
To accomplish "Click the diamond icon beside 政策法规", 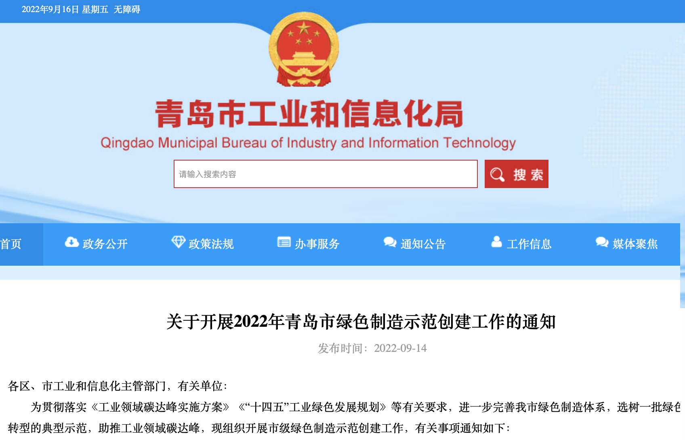I will 178,242.
